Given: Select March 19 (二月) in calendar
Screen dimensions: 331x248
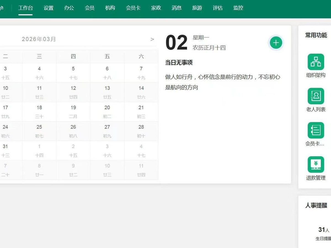Looking at the screenshot, I should [x=73, y=112].
